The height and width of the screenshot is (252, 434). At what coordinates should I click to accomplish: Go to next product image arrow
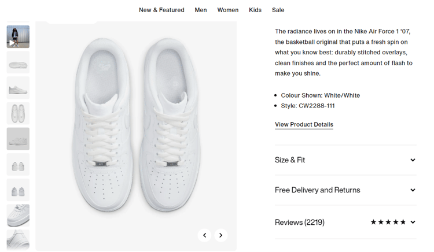[x=220, y=235]
